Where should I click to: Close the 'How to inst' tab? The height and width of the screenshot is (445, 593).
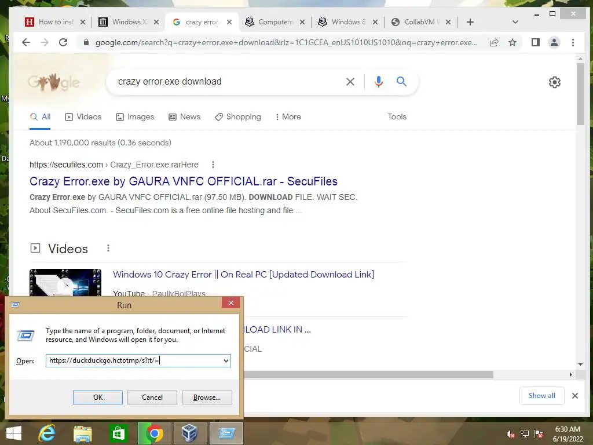pyautogui.click(x=83, y=22)
